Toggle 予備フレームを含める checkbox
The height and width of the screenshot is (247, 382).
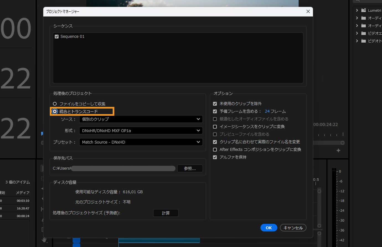(215, 111)
